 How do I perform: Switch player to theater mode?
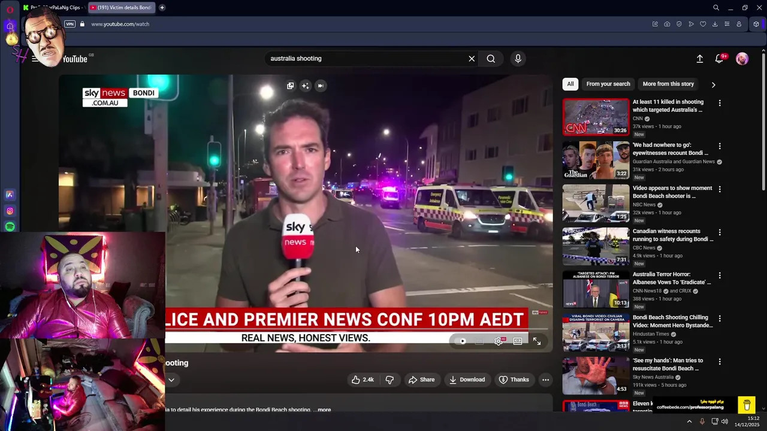(x=518, y=341)
